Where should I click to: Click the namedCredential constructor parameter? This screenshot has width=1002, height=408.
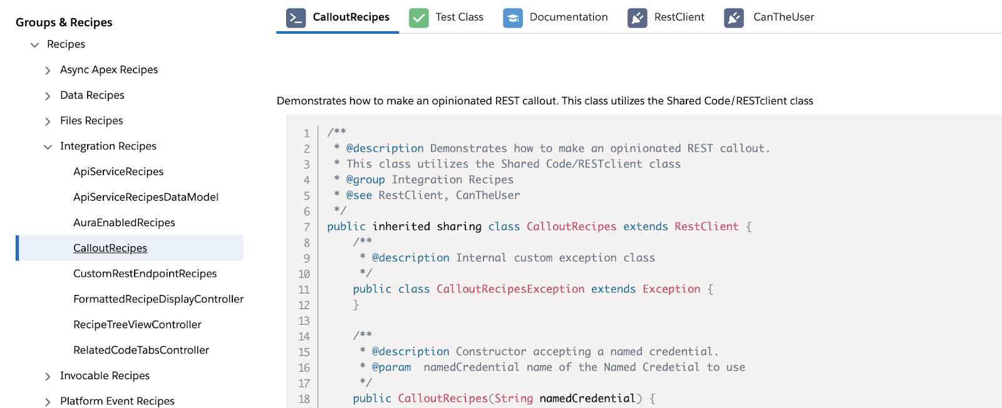(x=587, y=399)
